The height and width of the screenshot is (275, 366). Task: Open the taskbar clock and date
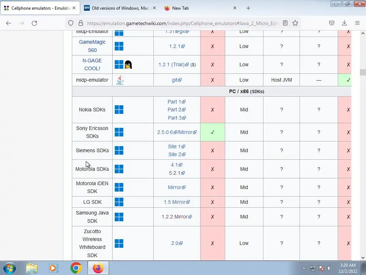(x=348, y=268)
